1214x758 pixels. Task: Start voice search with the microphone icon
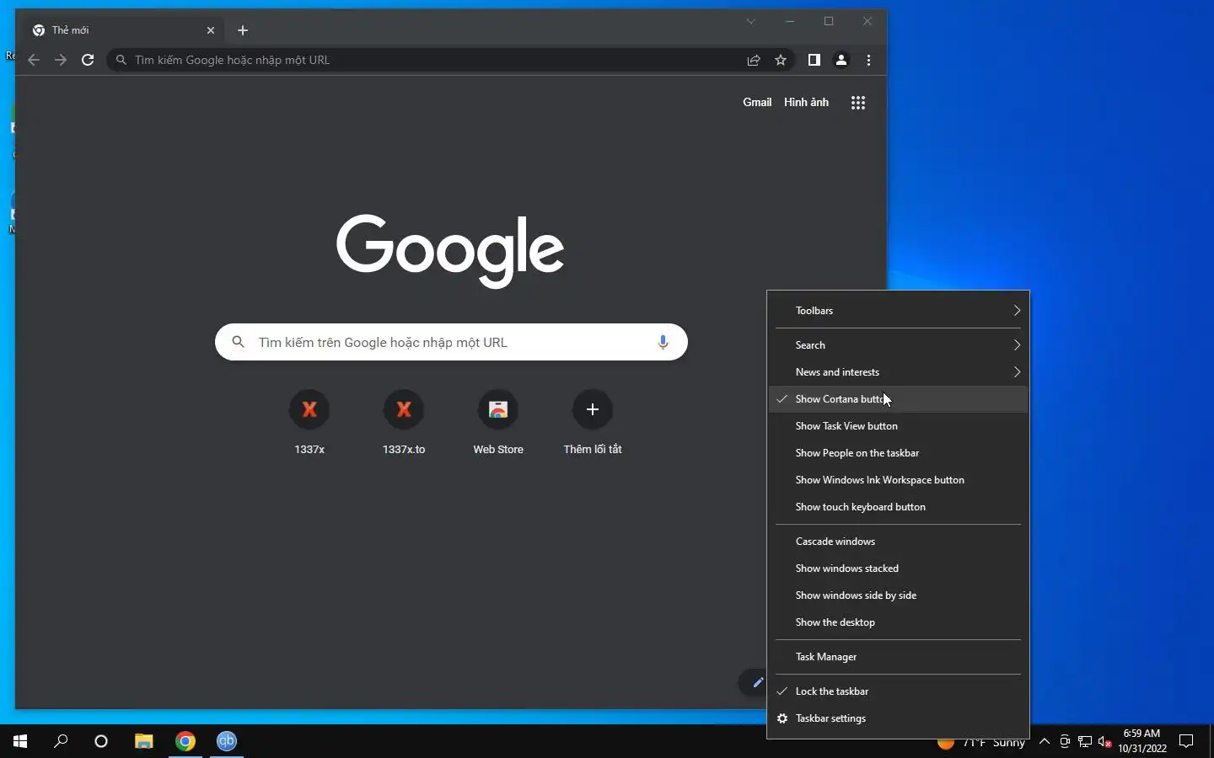[x=663, y=342]
